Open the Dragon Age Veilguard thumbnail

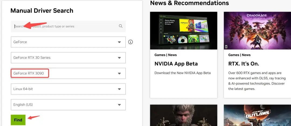[257, 30]
